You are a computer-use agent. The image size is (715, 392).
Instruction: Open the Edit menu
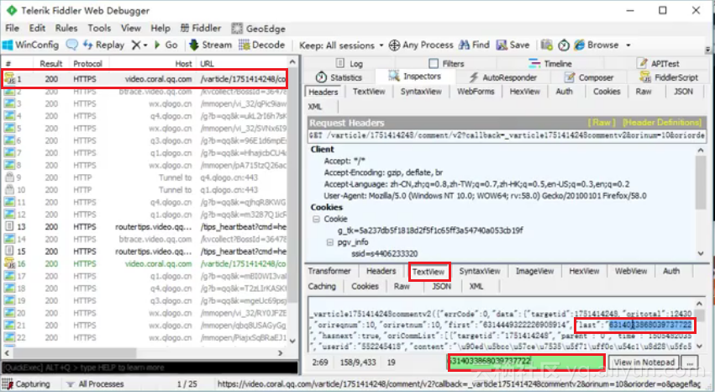click(x=37, y=29)
